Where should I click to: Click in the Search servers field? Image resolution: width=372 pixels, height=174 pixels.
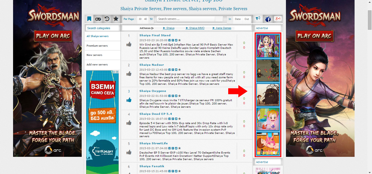[x=186, y=19]
